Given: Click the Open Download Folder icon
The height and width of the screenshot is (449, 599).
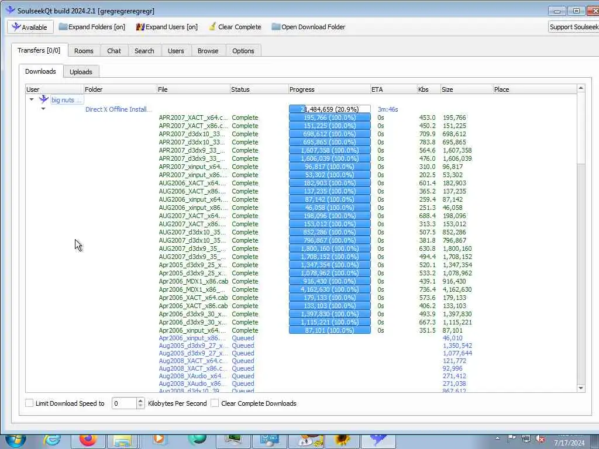Looking at the screenshot, I should 276,27.
